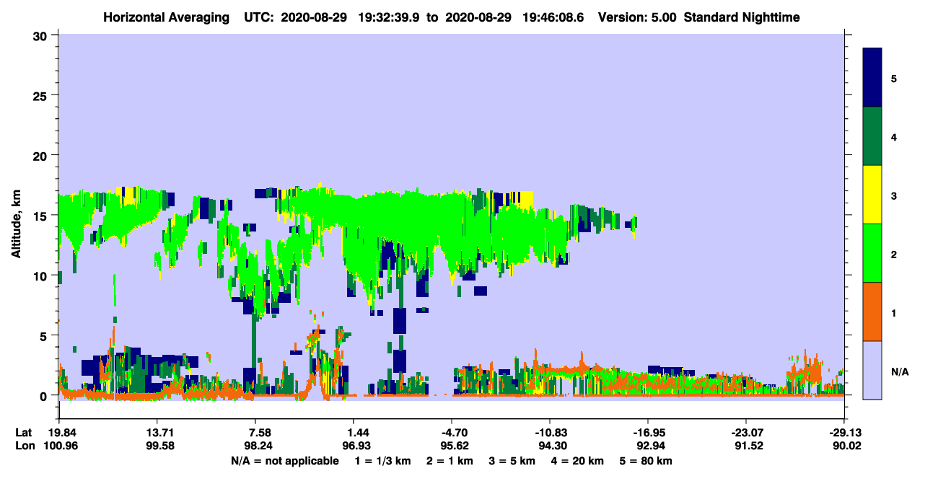Viewport: 938px width, 481px height.
Task: Click the start date '2020-08-29' after UTC
Action: pos(314,17)
